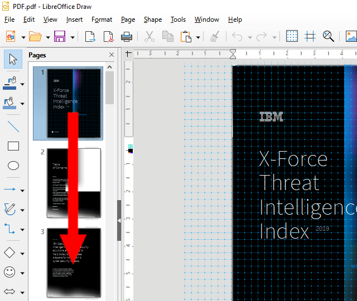
Task: Choose the Symbol Shapes smiley tool
Action: click(9, 272)
